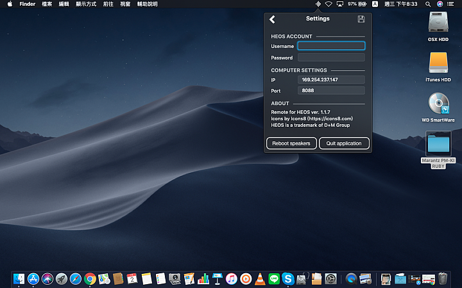Open the 顯示方式 menu
Image resolution: width=462 pixels, height=288 pixels.
tap(86, 4)
